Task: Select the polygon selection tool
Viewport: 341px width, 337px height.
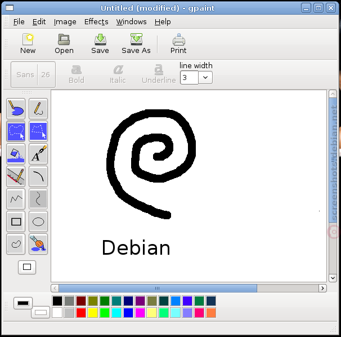Action: click(38, 131)
